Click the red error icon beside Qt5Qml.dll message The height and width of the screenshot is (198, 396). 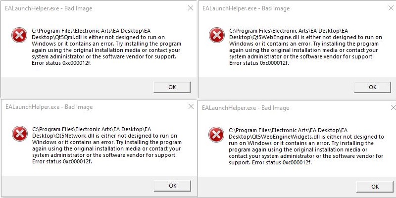(x=20, y=36)
